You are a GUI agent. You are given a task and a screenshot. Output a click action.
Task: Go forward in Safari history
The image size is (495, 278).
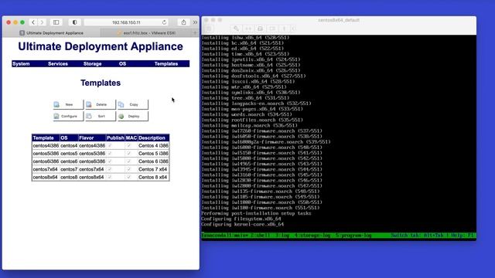pos(42,22)
